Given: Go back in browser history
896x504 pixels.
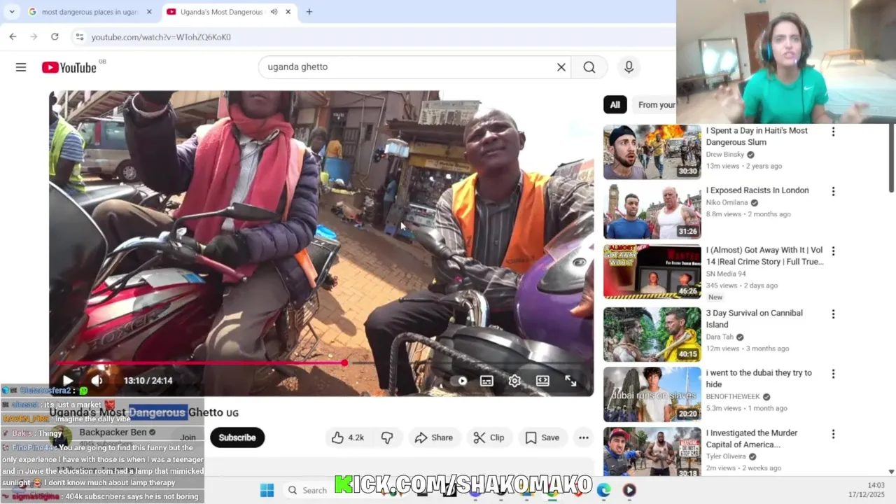Looking at the screenshot, I should point(13,36).
